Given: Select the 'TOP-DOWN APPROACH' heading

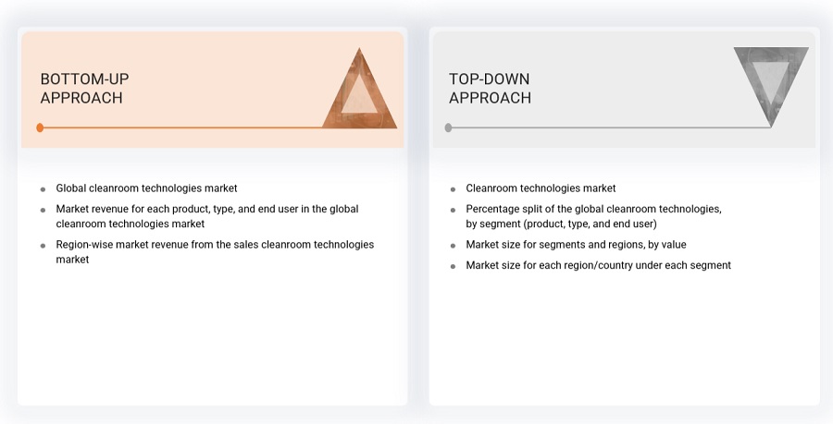Looking at the screenshot, I should [x=490, y=89].
